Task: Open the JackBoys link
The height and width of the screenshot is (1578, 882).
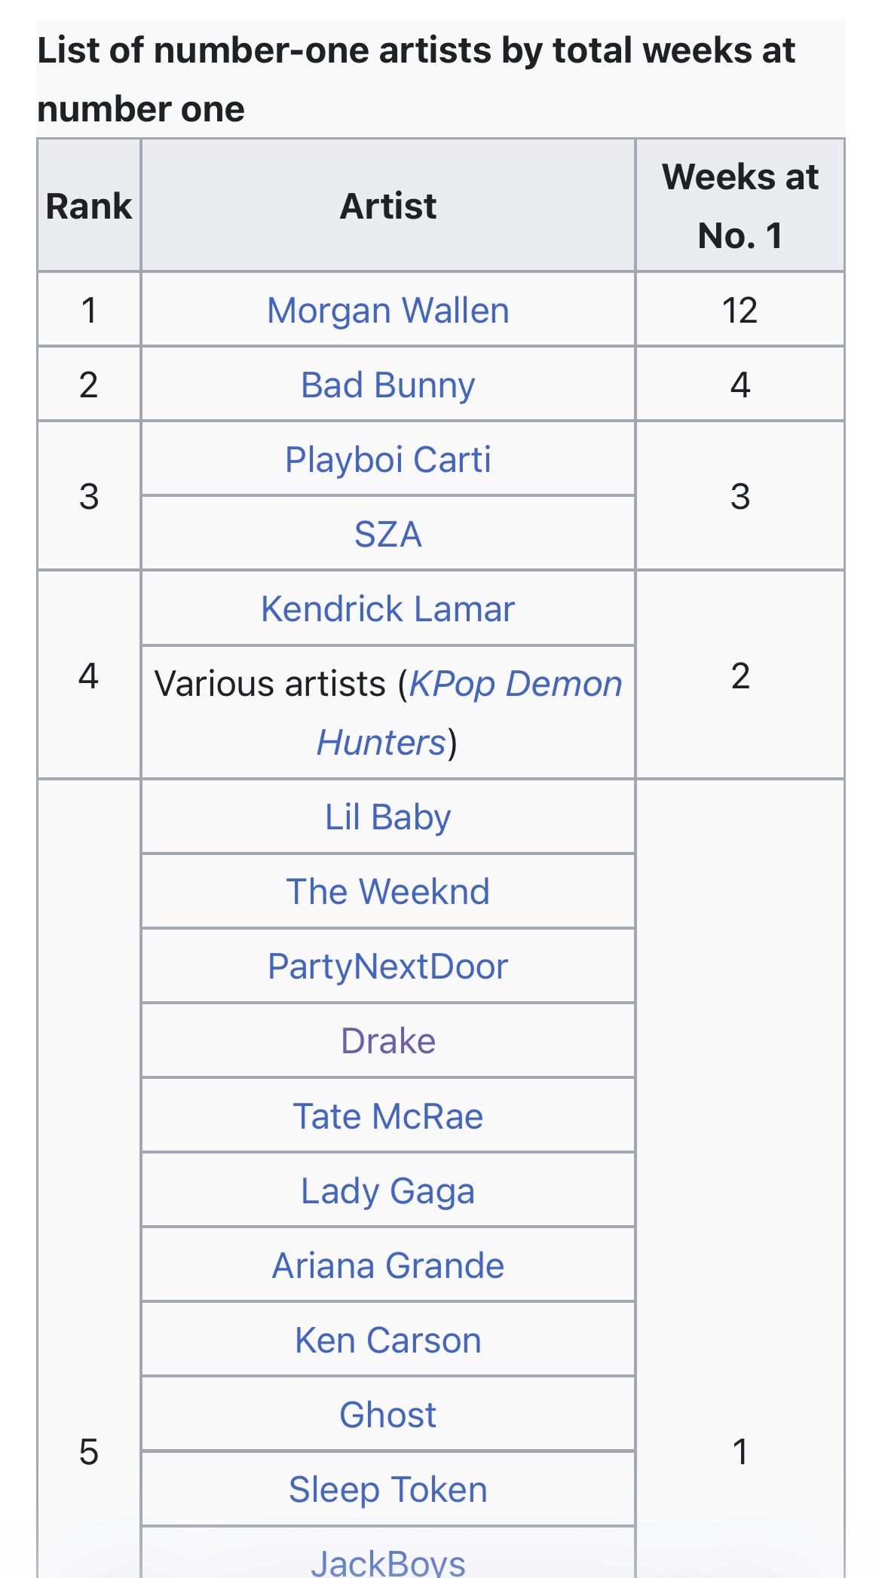Action: click(388, 1562)
